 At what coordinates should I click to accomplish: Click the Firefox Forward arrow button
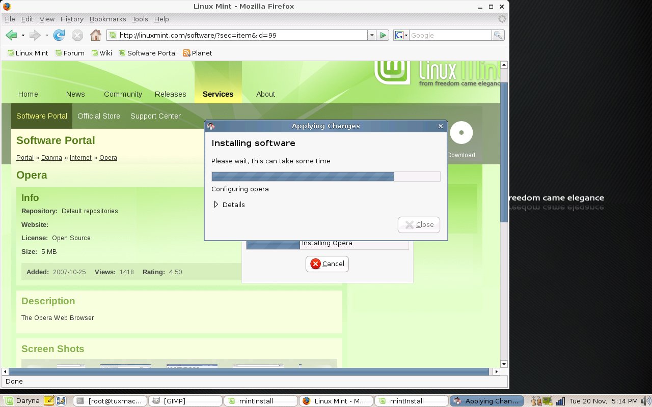pyautogui.click(x=35, y=35)
